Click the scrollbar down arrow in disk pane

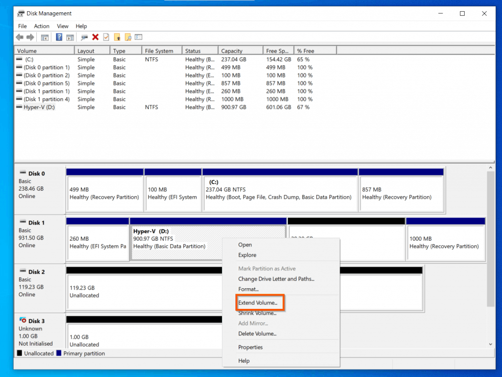(x=490, y=344)
